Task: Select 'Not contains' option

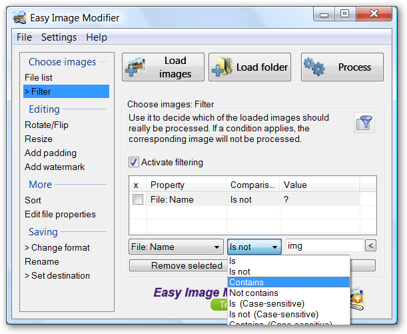Action: (x=289, y=293)
